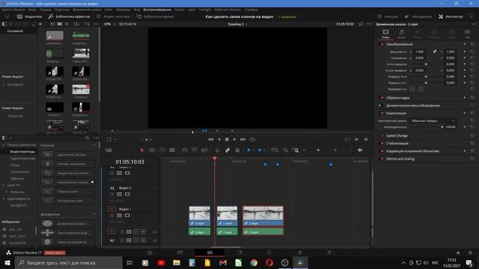Mute audio track A1
This screenshot has height=269, width=479.
(x=143, y=232)
